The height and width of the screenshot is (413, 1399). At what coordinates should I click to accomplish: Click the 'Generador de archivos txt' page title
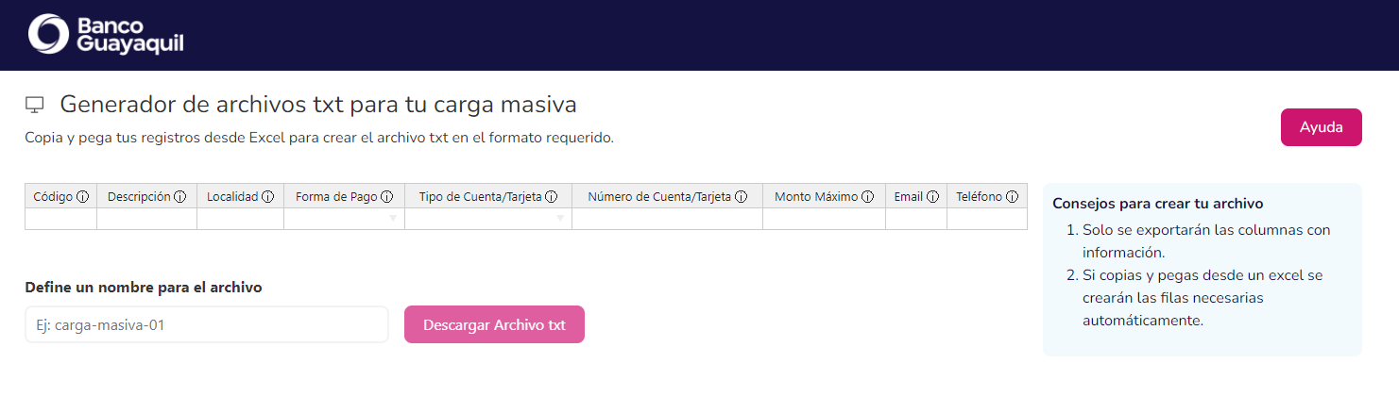(x=318, y=105)
